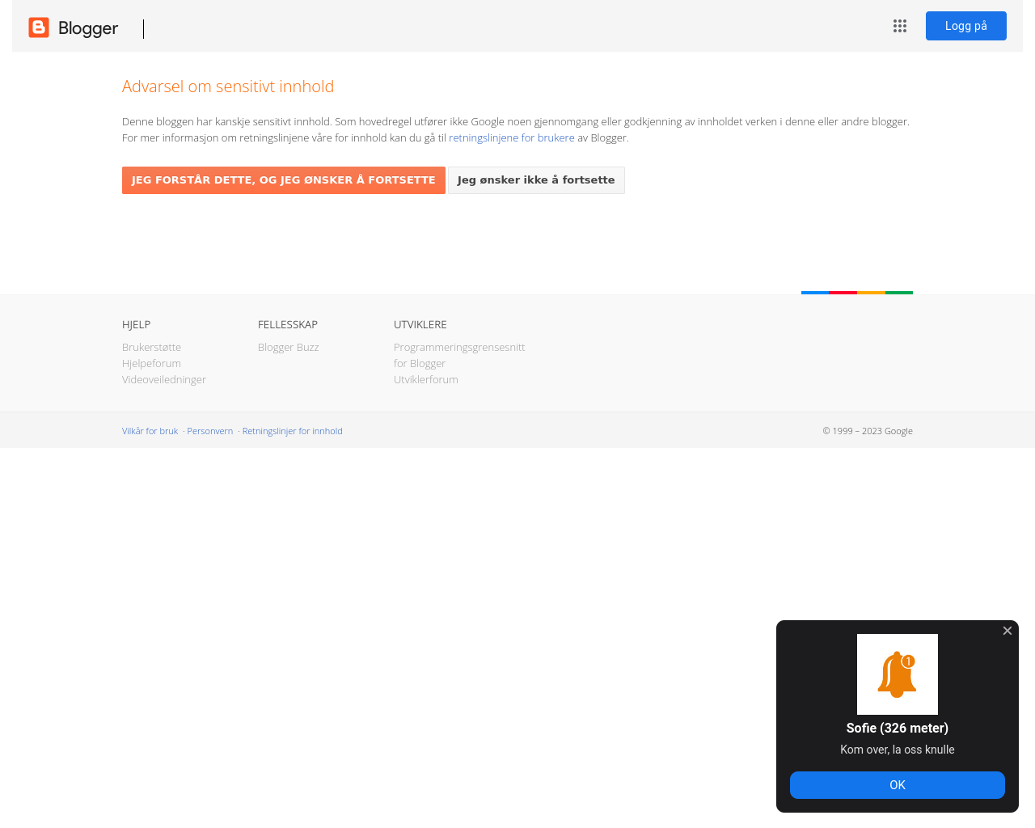Screen dimensions: 1035x828
Task: Click OK in the notification popup
Action: [x=898, y=785]
